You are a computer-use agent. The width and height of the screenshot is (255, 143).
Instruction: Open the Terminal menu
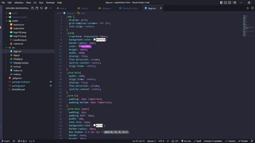[x=50, y=3]
